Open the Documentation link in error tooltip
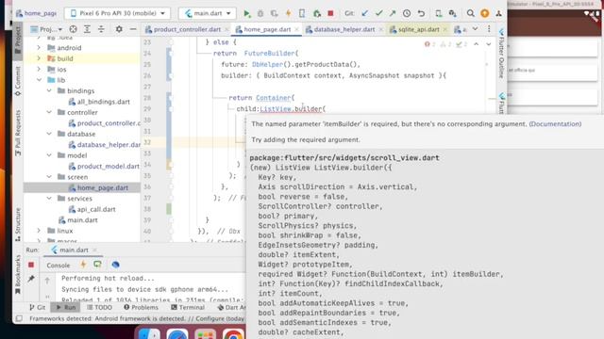Image resolution: width=604 pixels, height=339 pixels. coord(555,123)
